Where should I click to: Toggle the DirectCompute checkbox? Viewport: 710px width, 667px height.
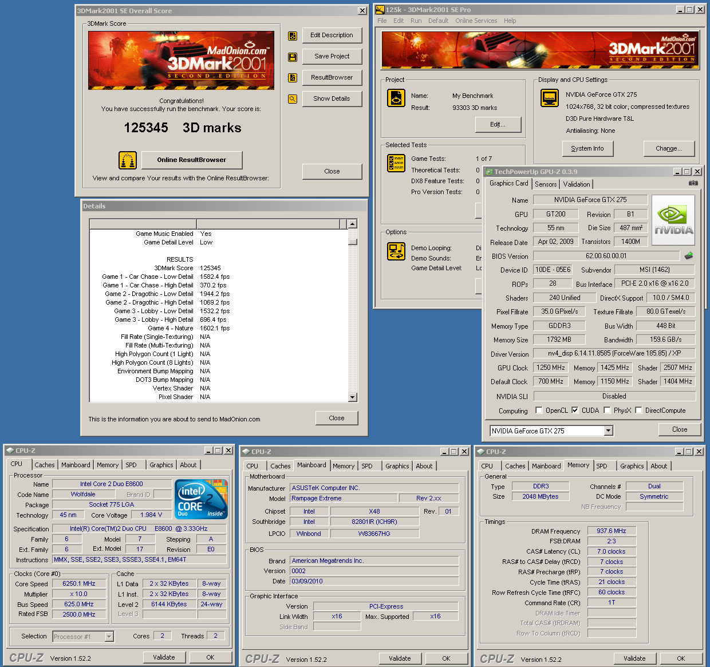point(638,411)
